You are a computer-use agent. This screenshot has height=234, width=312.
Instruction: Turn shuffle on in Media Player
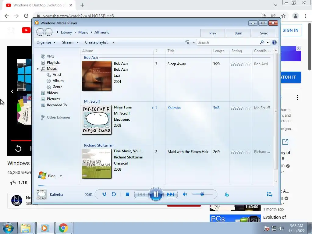coord(104,194)
